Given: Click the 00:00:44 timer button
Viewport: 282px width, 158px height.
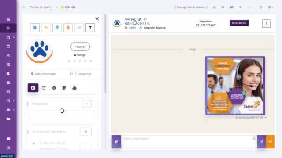Looking at the screenshot, I should pyautogui.click(x=239, y=23).
